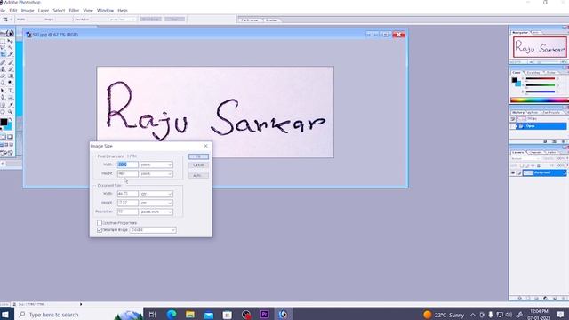Adjust the green G color slider
Screen dimensions: 569x320
point(541,85)
